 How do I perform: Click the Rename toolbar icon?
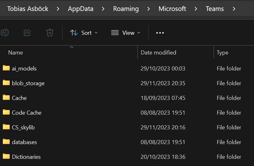click(x=5, y=33)
